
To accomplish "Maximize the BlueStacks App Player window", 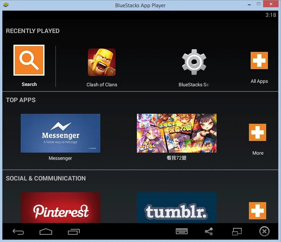I will (x=259, y=4).
